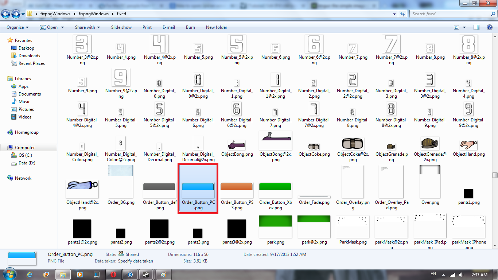Click Slide show in the toolbar
498x280 pixels.
point(121,27)
